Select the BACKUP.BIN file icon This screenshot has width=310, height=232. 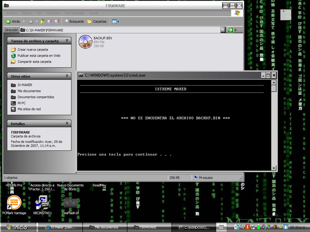point(85,42)
